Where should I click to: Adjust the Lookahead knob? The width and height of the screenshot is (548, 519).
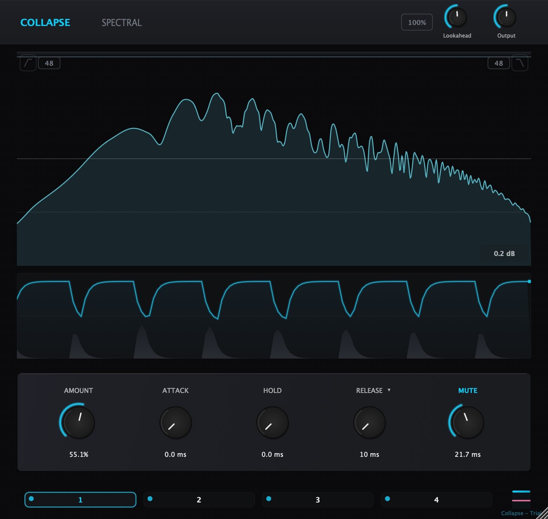coord(457,17)
